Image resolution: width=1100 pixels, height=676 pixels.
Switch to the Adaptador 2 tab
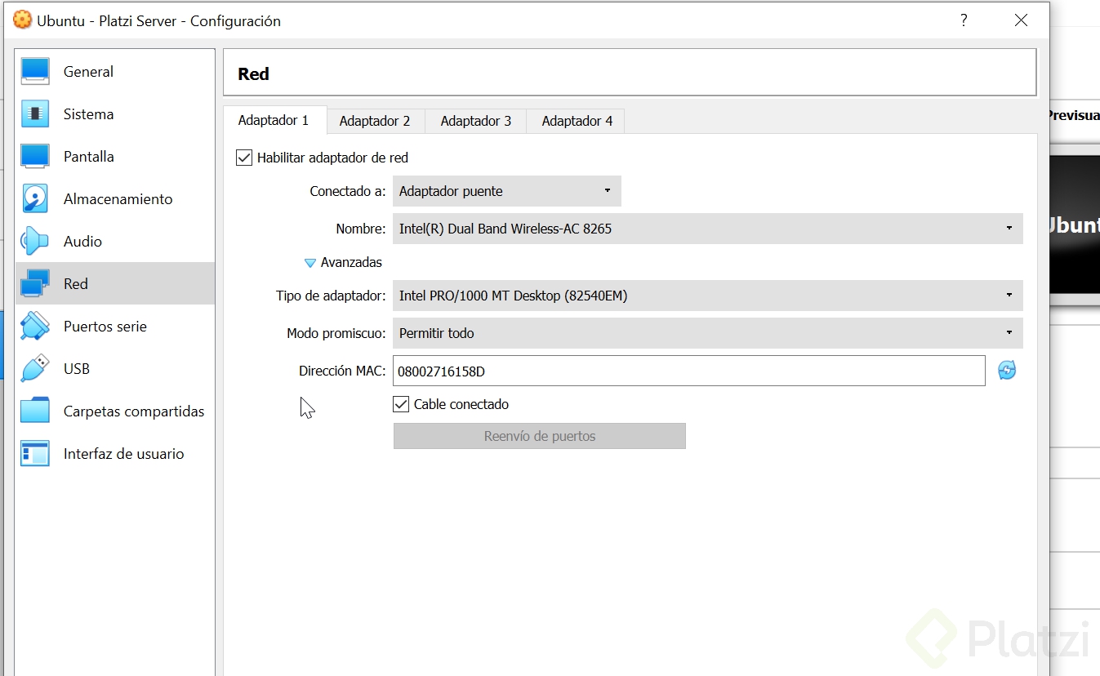[375, 121]
